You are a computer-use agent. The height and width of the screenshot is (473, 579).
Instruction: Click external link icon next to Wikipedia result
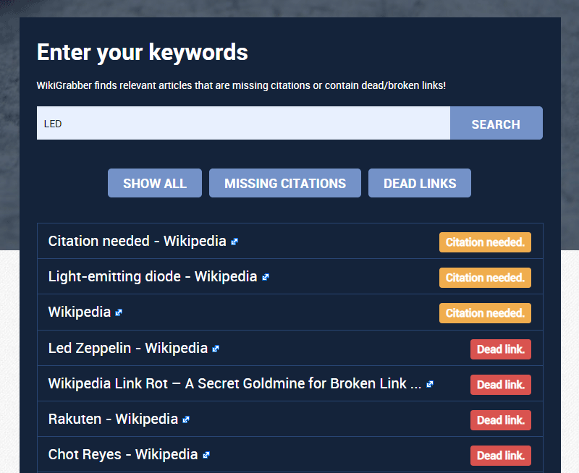119,312
